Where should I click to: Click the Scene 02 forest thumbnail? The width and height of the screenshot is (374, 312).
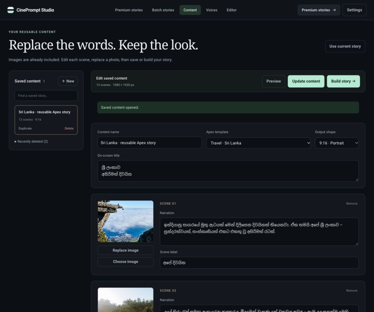click(x=126, y=300)
